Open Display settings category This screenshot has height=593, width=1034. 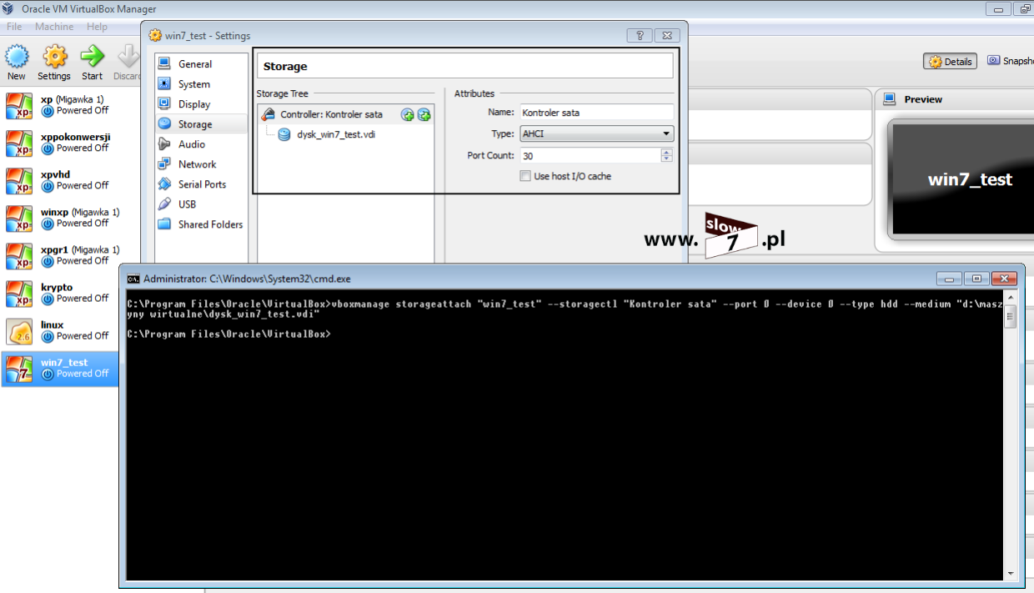(x=201, y=104)
